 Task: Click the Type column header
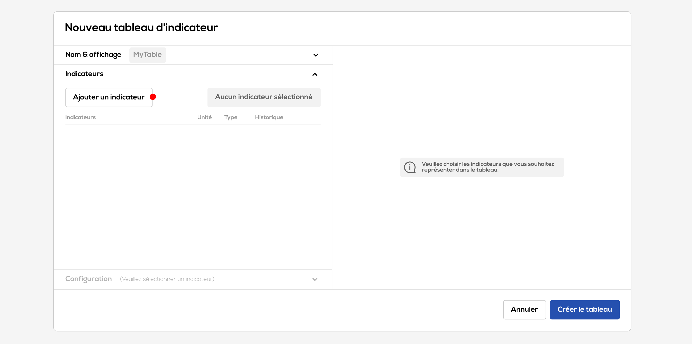[x=230, y=117]
